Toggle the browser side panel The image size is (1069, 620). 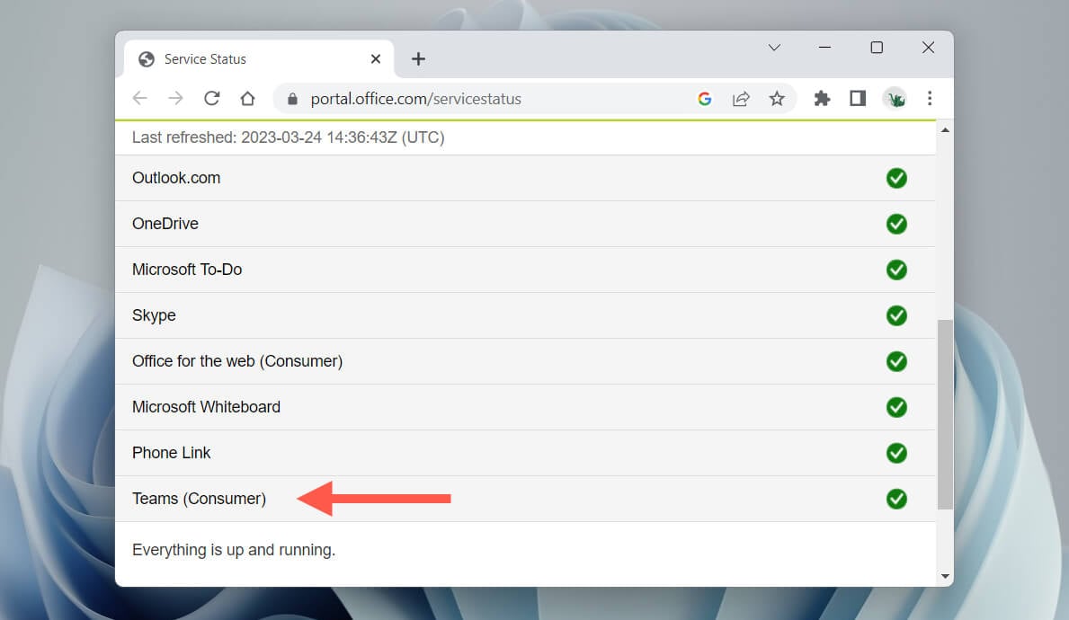click(x=858, y=98)
